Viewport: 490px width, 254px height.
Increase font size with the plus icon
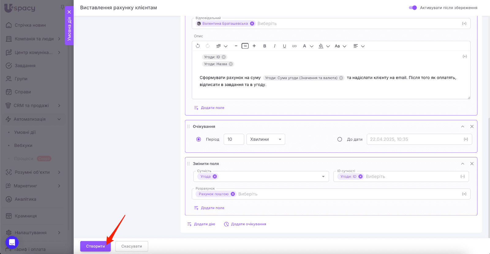(254, 46)
